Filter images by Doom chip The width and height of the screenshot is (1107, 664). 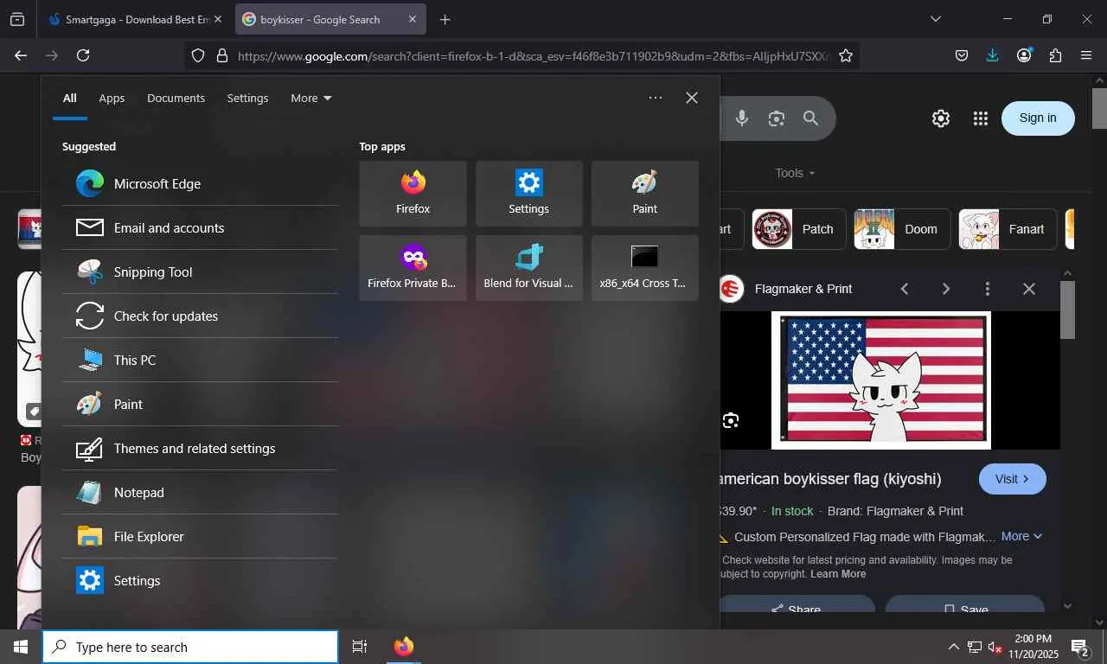click(x=902, y=229)
